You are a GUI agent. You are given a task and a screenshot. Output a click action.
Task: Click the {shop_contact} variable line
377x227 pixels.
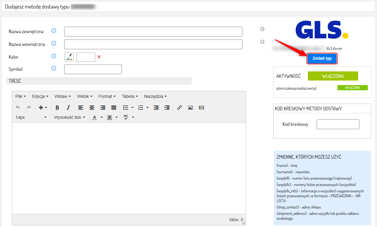click(x=299, y=207)
